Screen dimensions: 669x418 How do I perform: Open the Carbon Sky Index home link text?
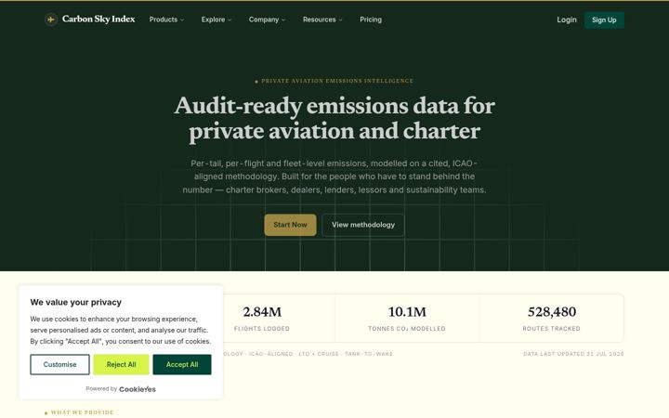coord(98,20)
